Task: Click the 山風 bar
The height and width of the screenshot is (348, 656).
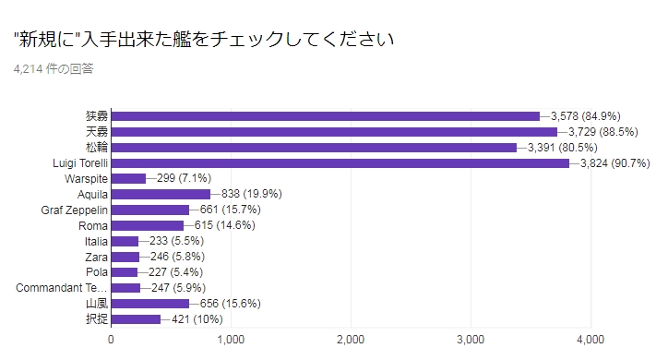Action: 150,304
